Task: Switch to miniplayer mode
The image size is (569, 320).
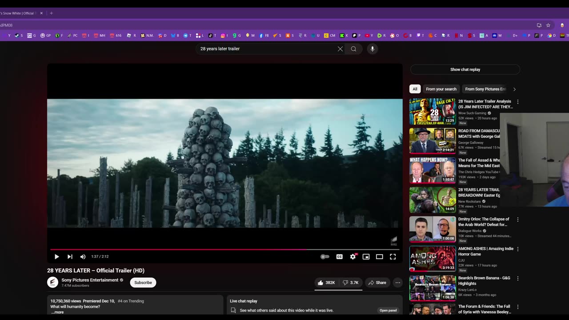Action: (x=366, y=256)
